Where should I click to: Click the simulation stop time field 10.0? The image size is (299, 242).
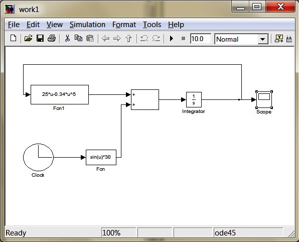[201, 39]
